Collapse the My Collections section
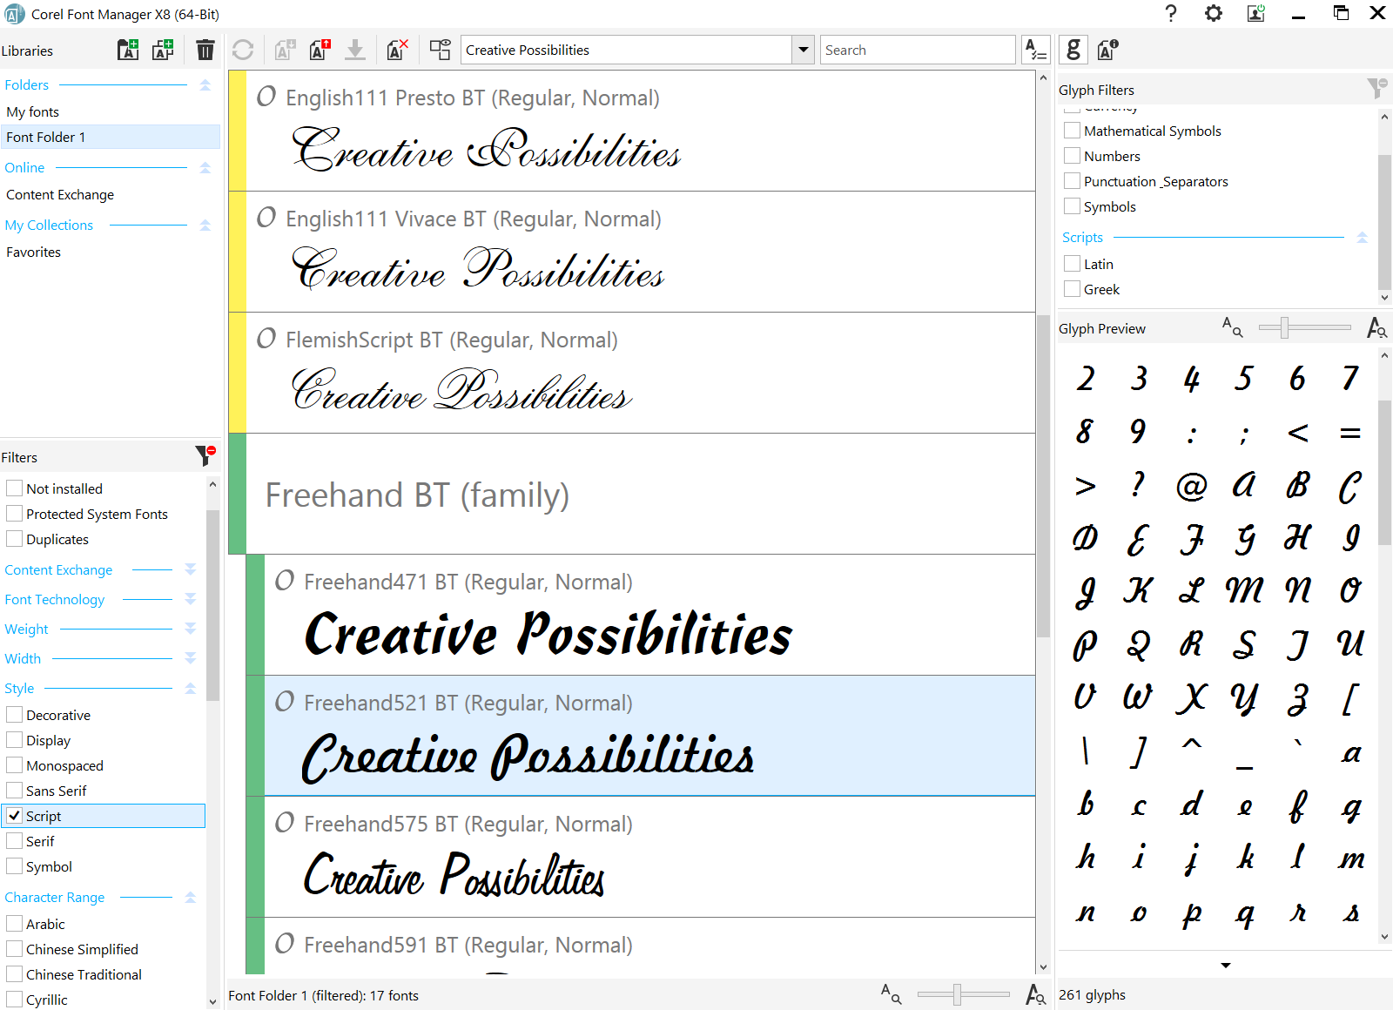The image size is (1393, 1010). click(205, 225)
